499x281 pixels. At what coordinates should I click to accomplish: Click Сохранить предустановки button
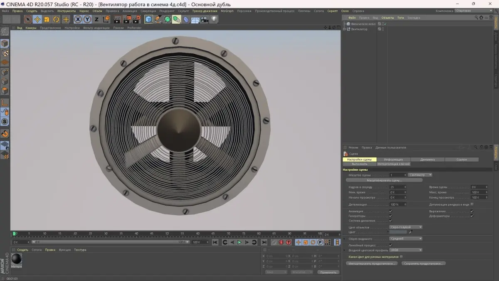(424, 264)
